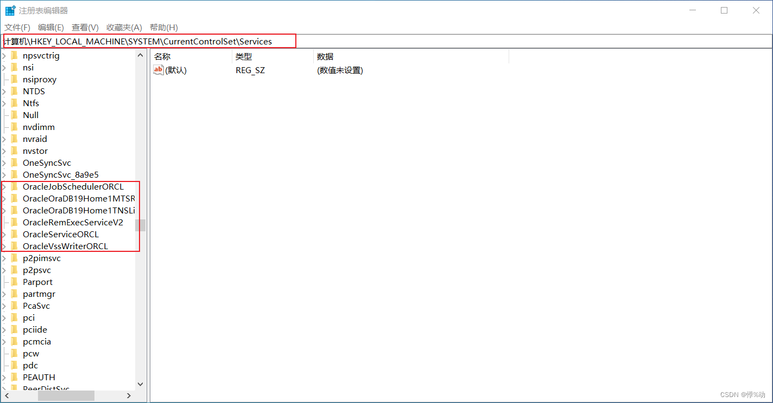Screen dimensions: 773x403
Task: Select the OneSyncSvc_8a9e5 folder icon
Action: pos(14,174)
